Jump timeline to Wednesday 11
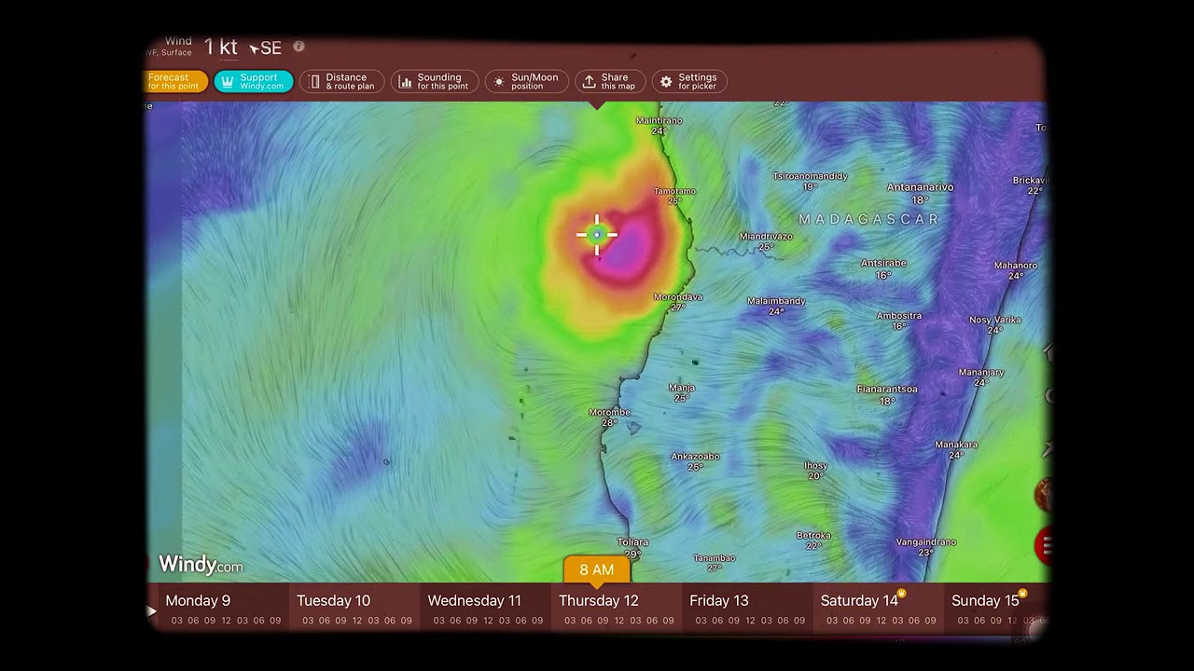The height and width of the screenshot is (671, 1194). [474, 601]
